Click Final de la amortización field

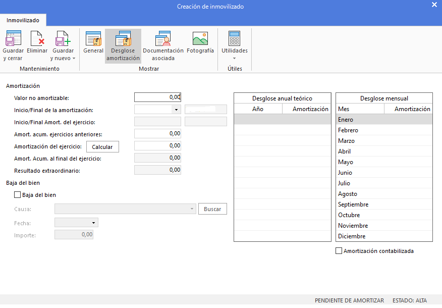(206, 110)
